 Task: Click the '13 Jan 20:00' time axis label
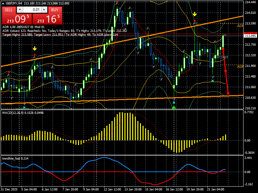pos(133,189)
